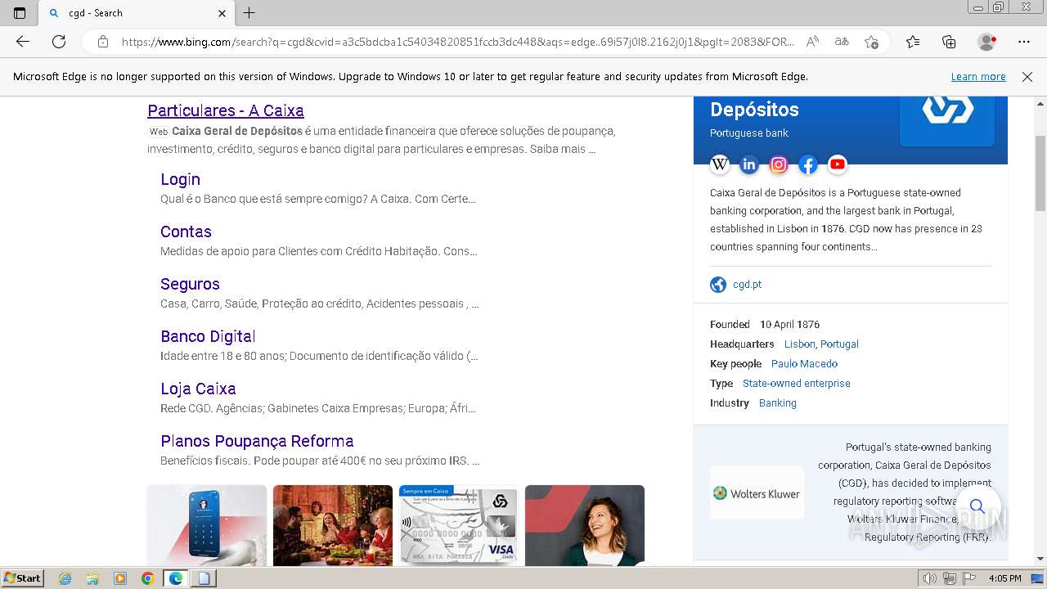Open the translate page icon

(x=842, y=42)
